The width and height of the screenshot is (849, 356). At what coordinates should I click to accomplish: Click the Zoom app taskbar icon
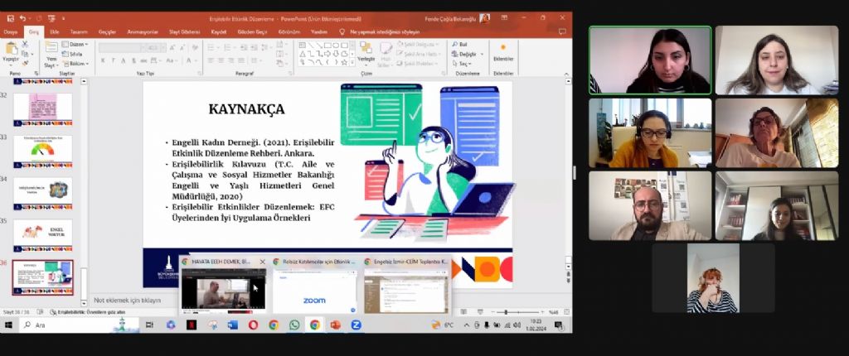(357, 325)
